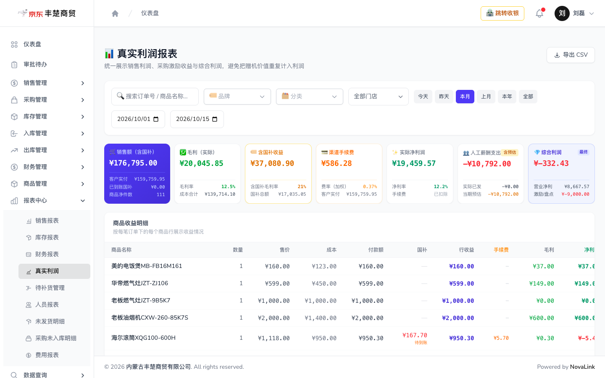Click the 人员报表 people icon
Image resolution: width=605 pixels, height=378 pixels.
pyautogui.click(x=29, y=305)
